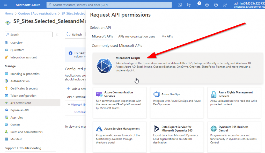The image size is (265, 153).
Task: Open the portal hamburger menu
Action: pos(5,4)
